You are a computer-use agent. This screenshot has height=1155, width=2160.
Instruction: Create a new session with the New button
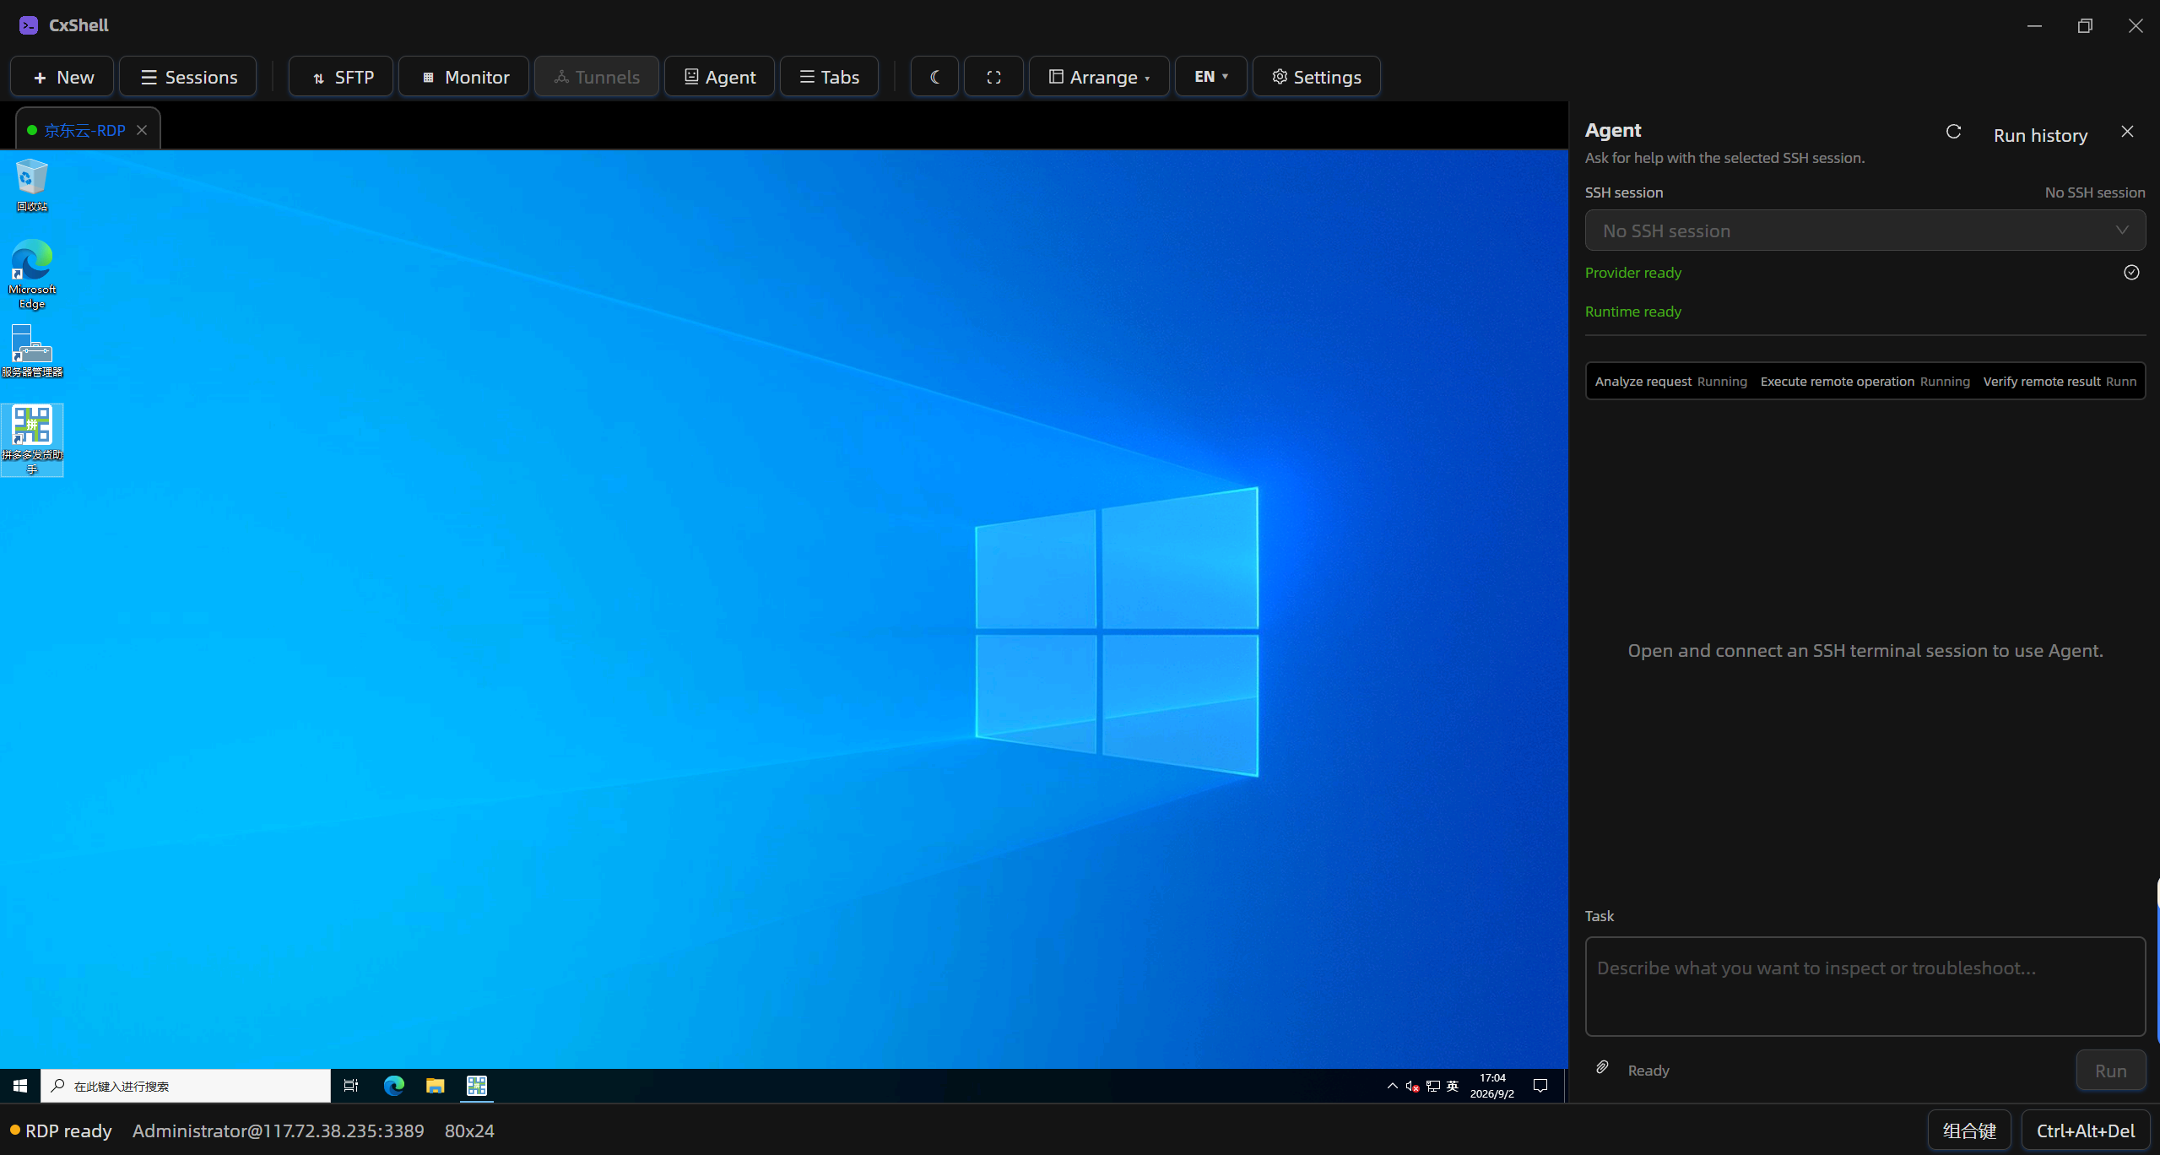tap(62, 77)
